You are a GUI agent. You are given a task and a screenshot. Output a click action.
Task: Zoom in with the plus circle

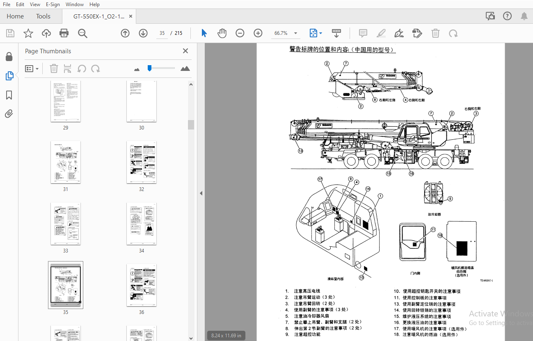click(258, 33)
